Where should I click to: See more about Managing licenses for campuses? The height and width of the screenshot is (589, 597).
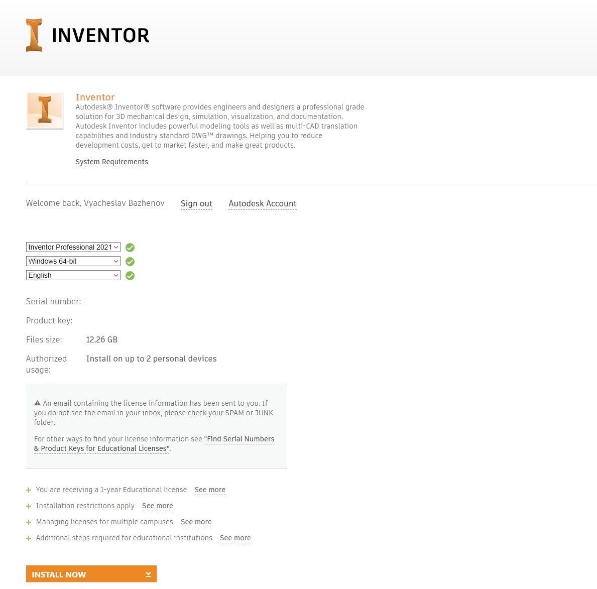coord(196,522)
